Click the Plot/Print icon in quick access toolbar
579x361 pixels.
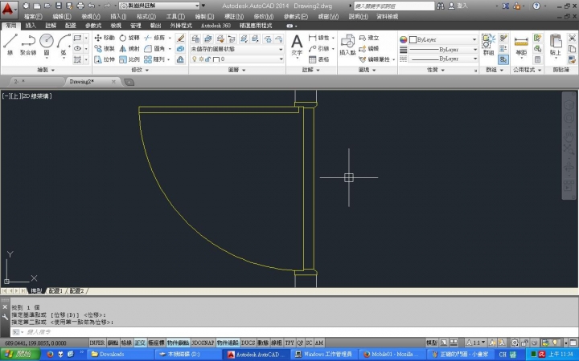coord(80,6)
